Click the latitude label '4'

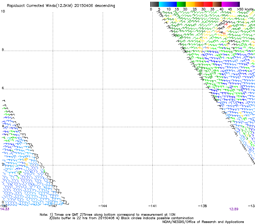3,126
